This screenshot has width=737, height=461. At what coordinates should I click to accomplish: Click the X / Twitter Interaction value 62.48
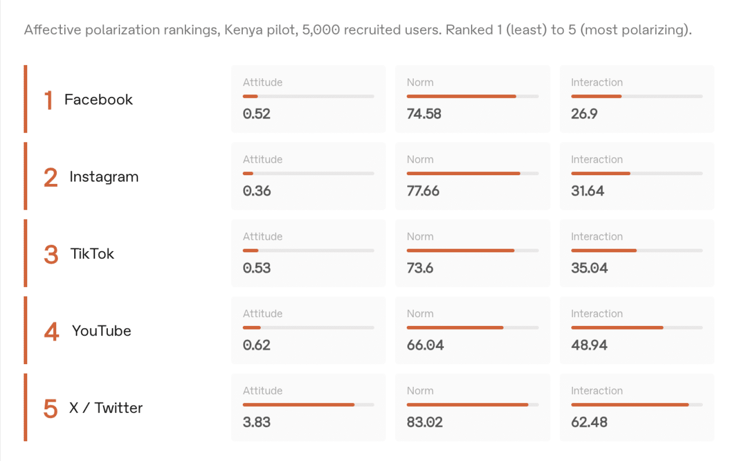[x=589, y=422]
